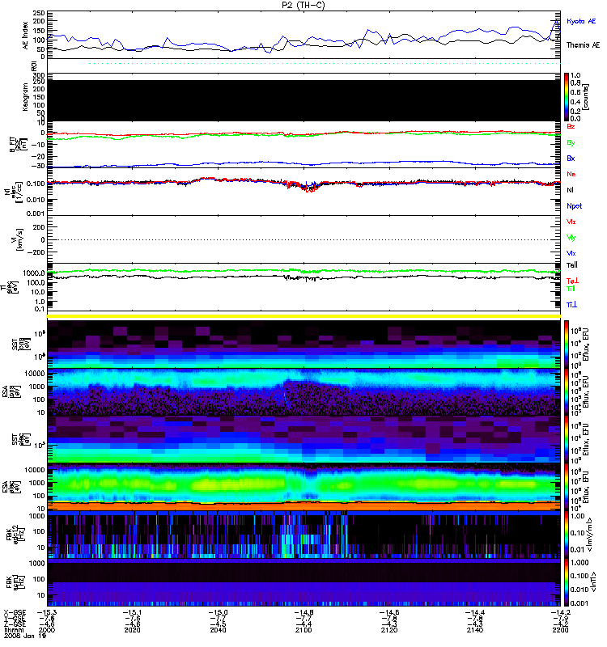This screenshot has width=607, height=647.
Task: Select the Themis AE legend label
Action: 583,45
